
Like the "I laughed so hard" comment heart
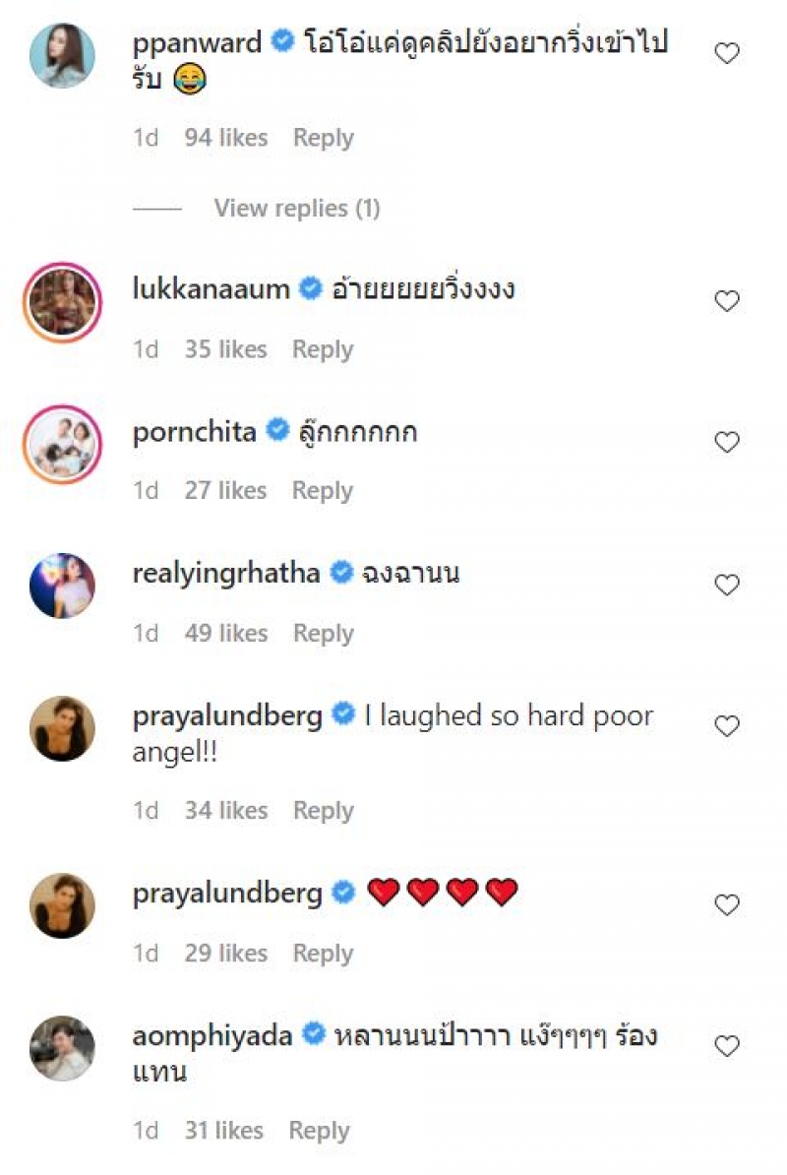pyautogui.click(x=726, y=727)
